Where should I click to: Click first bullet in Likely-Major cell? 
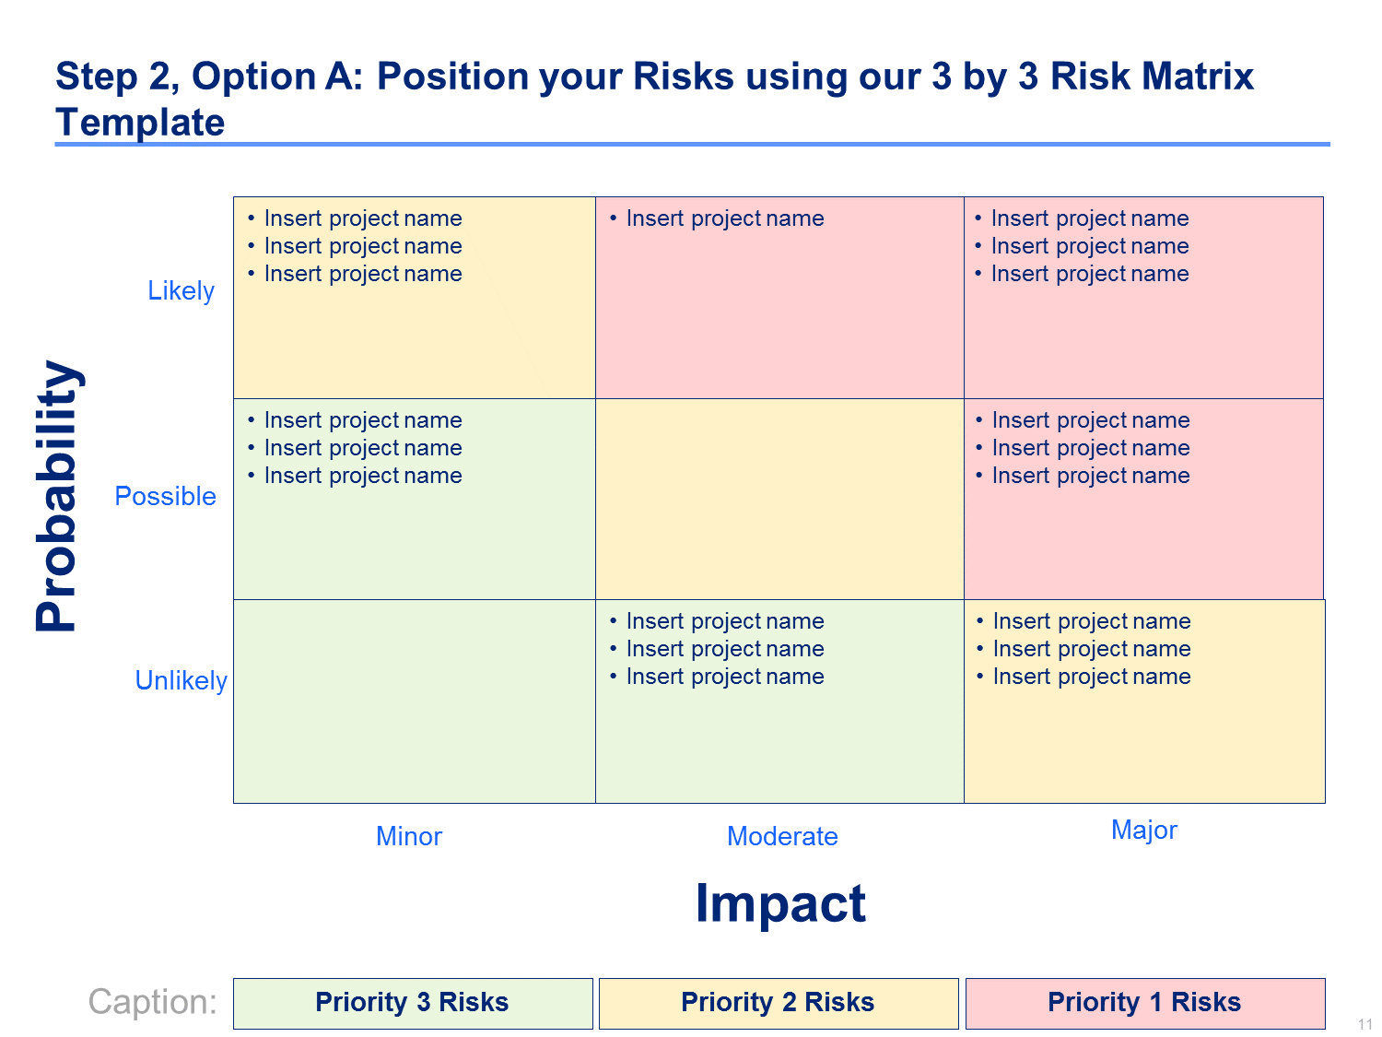(1089, 219)
